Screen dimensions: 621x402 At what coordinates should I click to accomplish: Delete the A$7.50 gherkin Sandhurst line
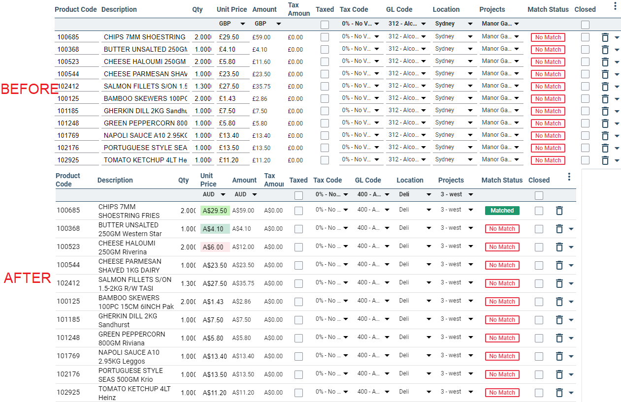(559, 320)
